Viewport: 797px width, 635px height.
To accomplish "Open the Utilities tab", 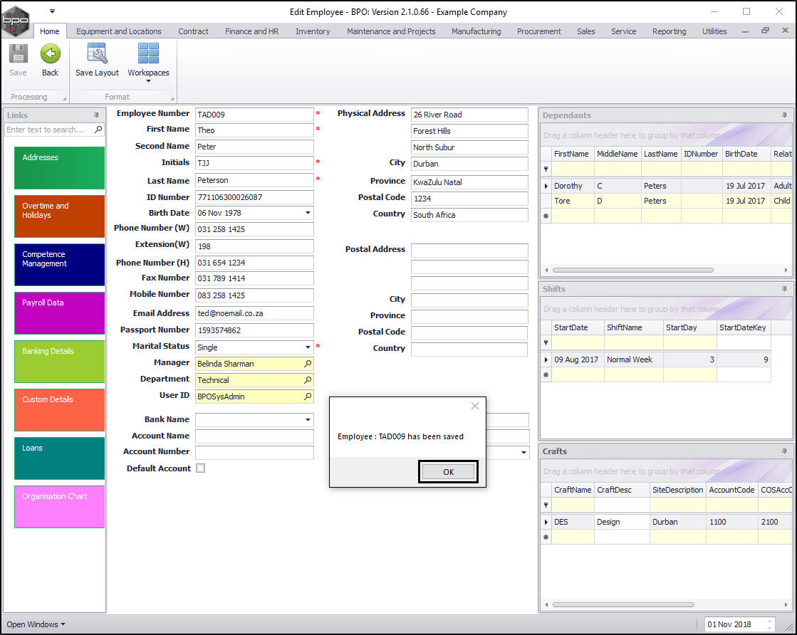I will pyautogui.click(x=714, y=31).
